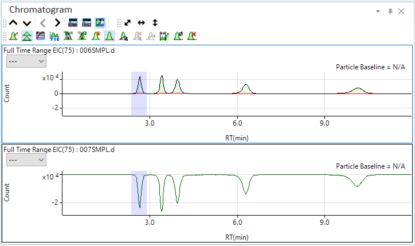Viewport: 415px width, 246px height.
Task: Click the peak with mouse cursor select icon
Action: [123, 36]
